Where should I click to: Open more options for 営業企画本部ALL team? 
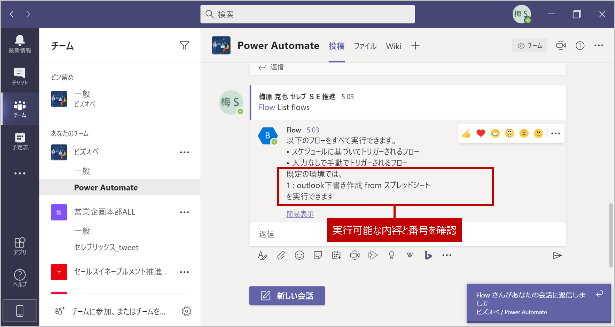pyautogui.click(x=185, y=212)
